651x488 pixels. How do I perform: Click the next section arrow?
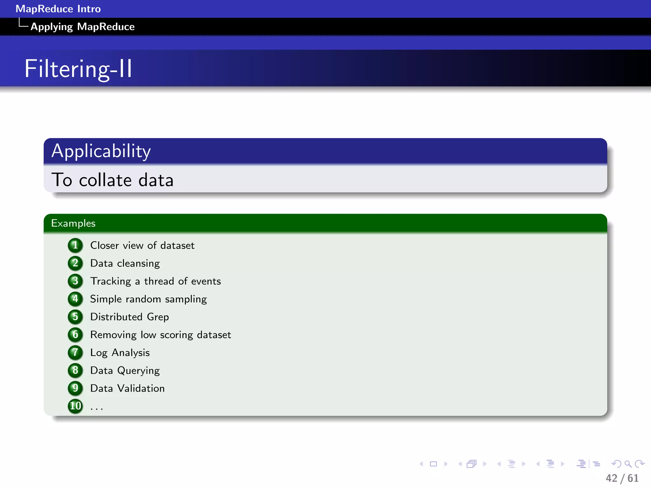[x=563, y=464]
